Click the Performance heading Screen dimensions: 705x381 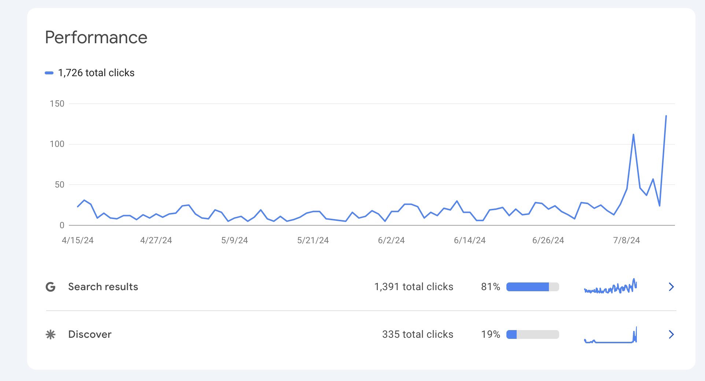(96, 37)
